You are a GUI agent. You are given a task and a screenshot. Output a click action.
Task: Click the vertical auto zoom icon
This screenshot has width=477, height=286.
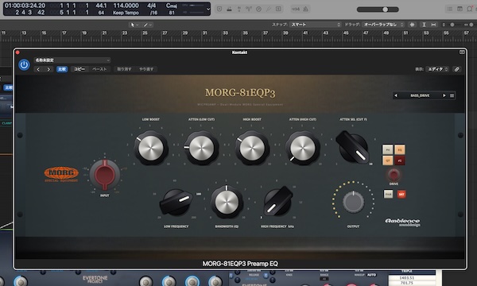click(424, 25)
